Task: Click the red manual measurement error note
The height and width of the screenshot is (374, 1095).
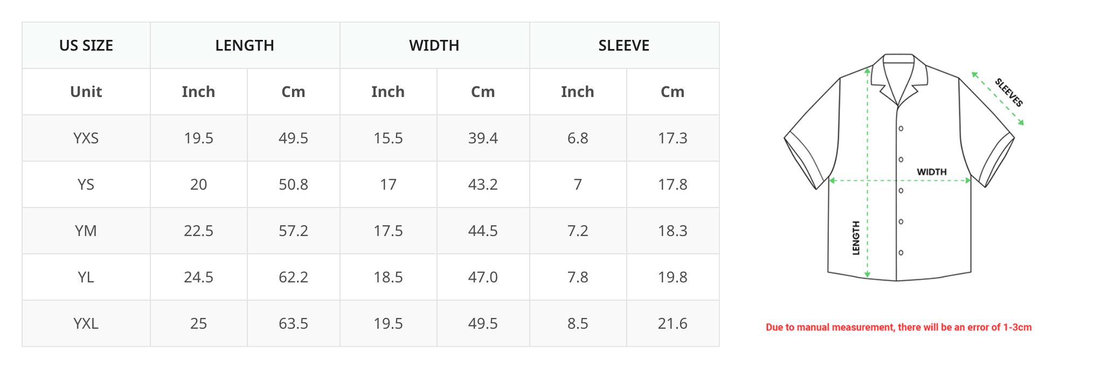Action: point(899,327)
